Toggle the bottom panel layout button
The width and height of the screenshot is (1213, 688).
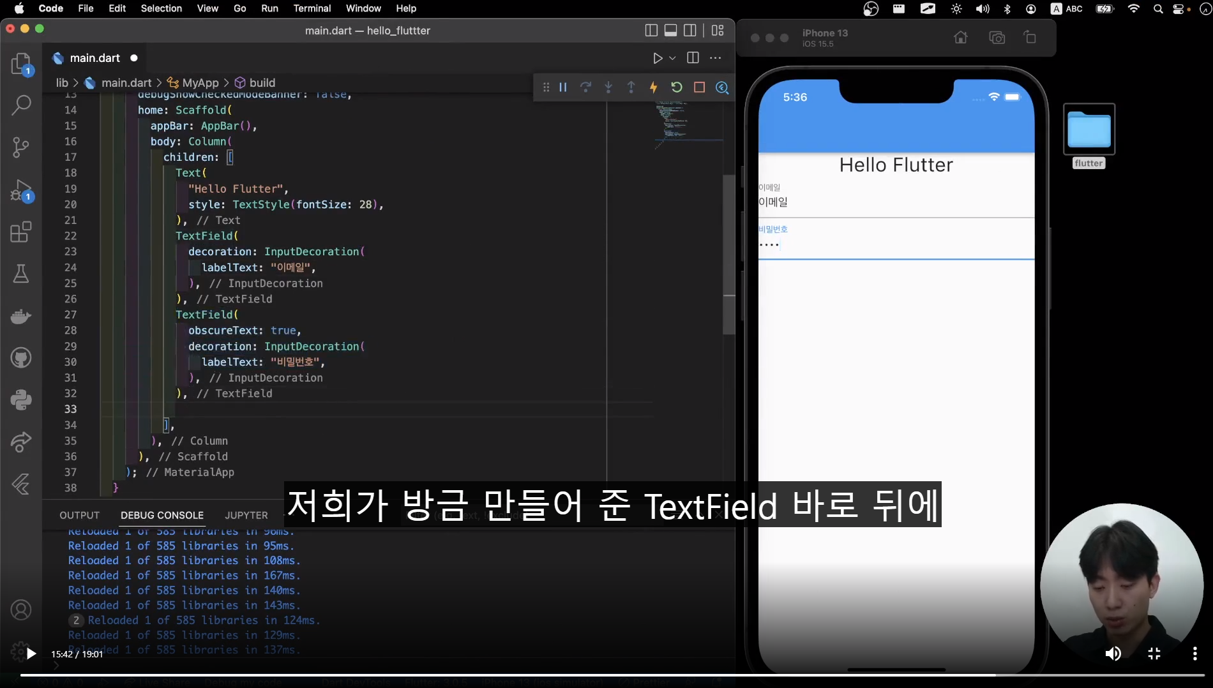(670, 30)
